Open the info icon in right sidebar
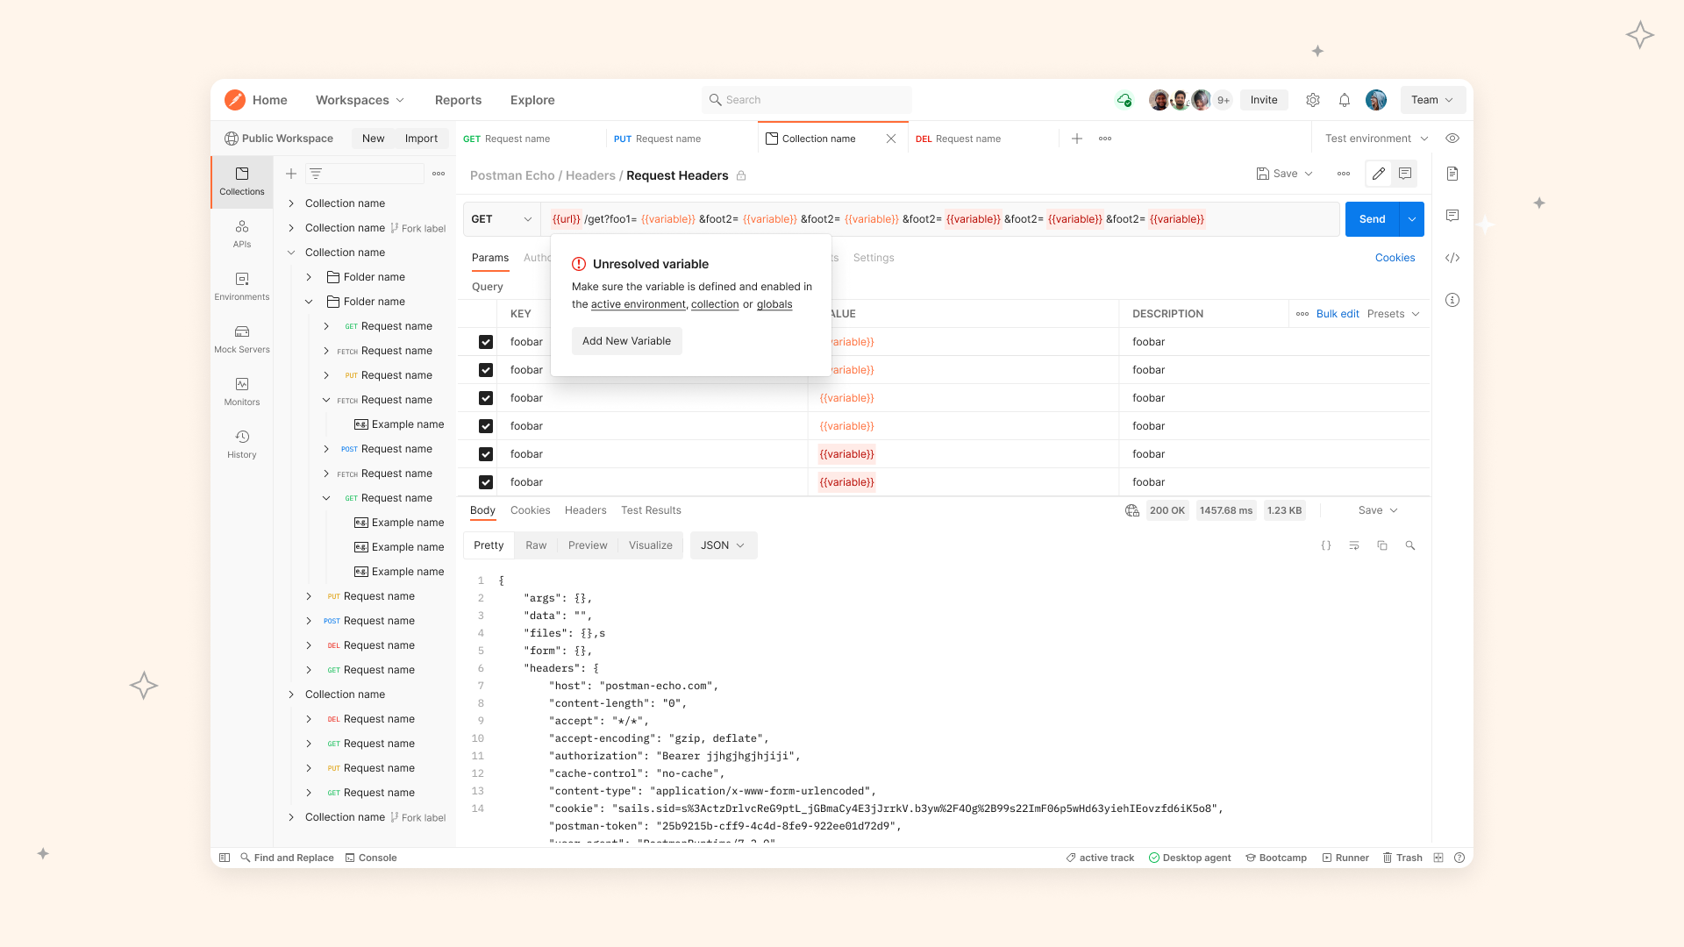This screenshot has height=947, width=1684. tap(1452, 300)
